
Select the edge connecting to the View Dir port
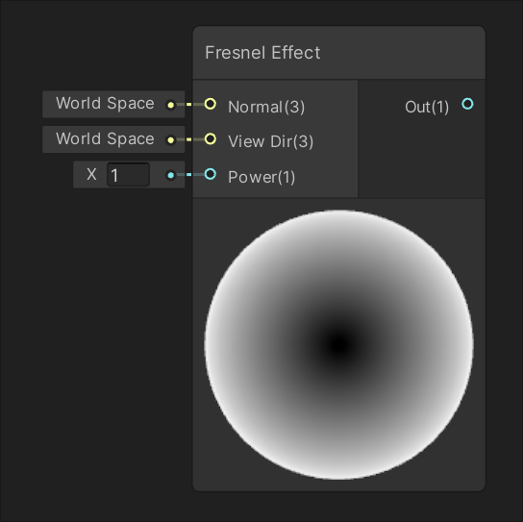pyautogui.click(x=190, y=139)
